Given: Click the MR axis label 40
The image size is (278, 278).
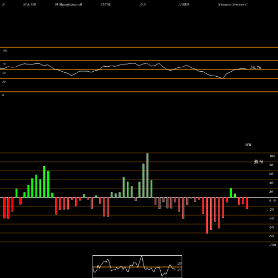Looking at the screenshot, I should (271, 183).
